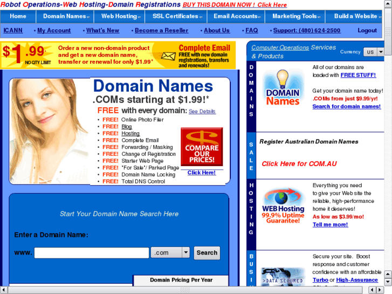Click Logout
This screenshot has width=392, height=294.
pyautogui.click(x=367, y=31)
